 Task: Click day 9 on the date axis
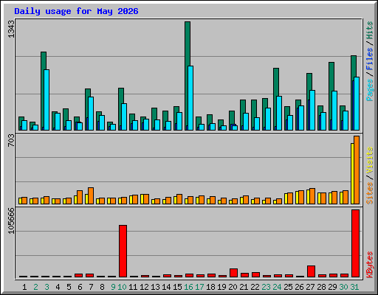(x=113, y=287)
